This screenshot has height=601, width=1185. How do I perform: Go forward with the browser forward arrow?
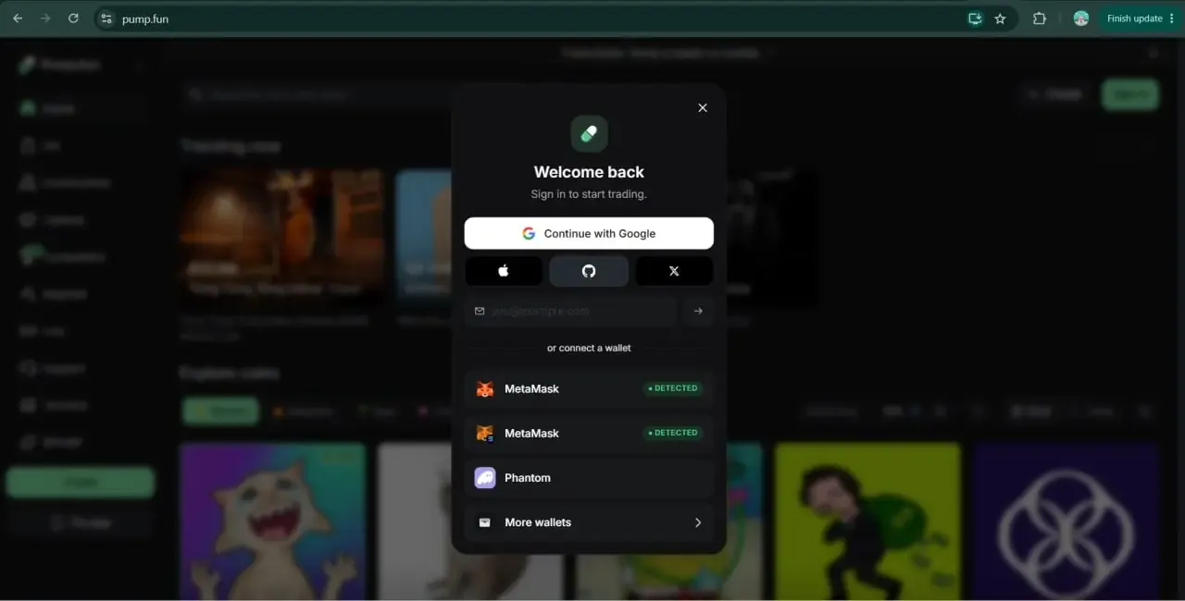(45, 18)
